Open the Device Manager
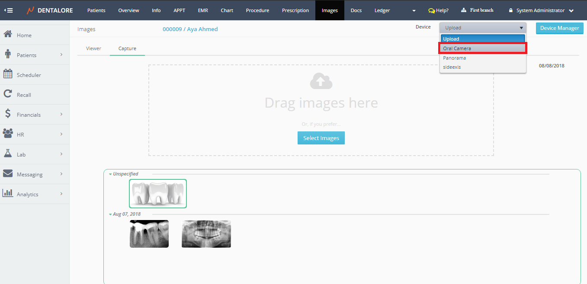 click(x=559, y=28)
